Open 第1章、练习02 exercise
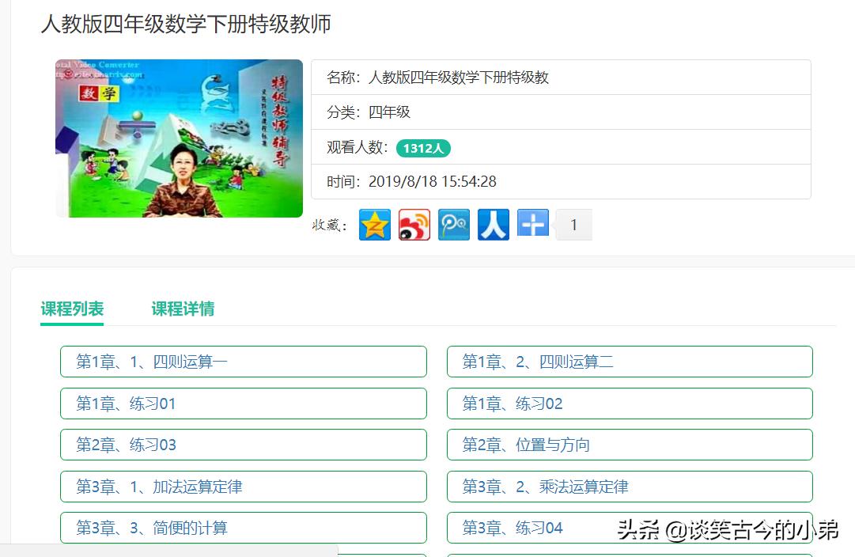 (629, 403)
